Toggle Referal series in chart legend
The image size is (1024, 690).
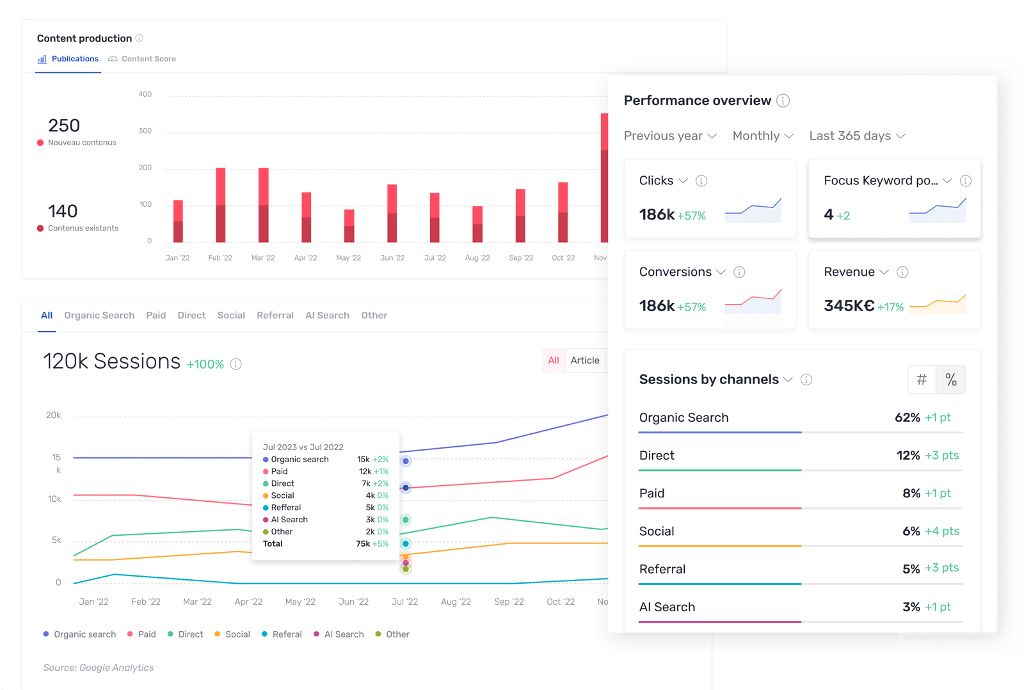coord(282,634)
